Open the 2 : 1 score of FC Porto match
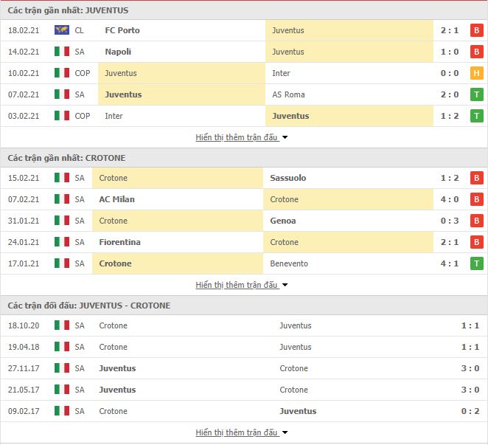Viewport: 488px width, 445px height. pos(450,30)
